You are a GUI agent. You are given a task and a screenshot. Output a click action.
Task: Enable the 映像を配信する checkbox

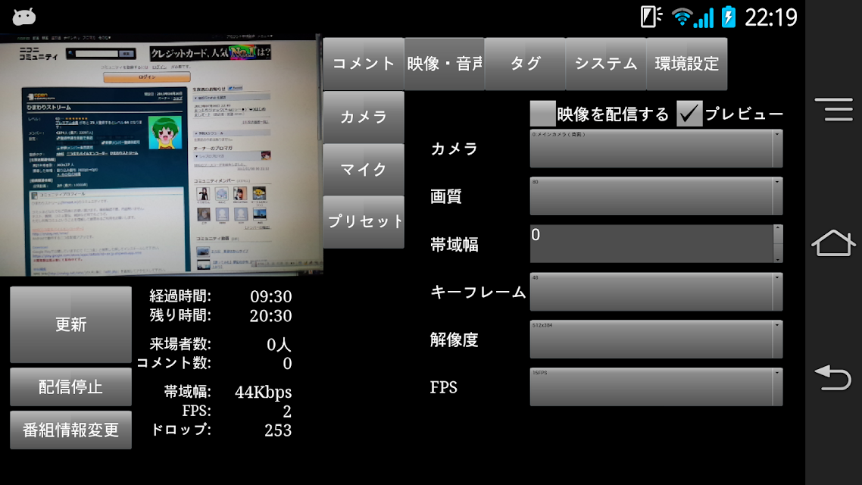pyautogui.click(x=543, y=114)
